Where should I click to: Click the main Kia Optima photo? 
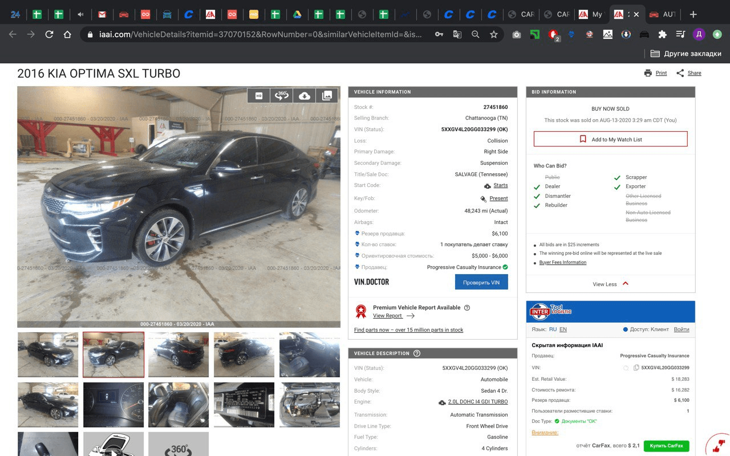179,207
